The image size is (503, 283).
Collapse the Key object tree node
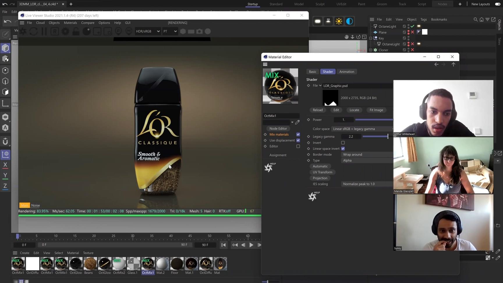371,38
